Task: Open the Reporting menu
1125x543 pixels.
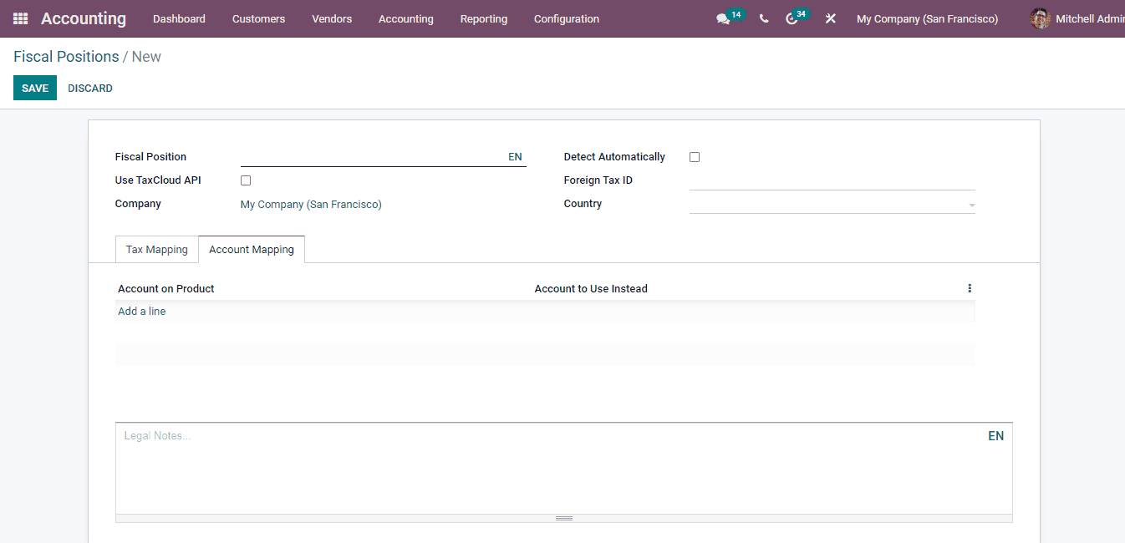Action: 483,18
